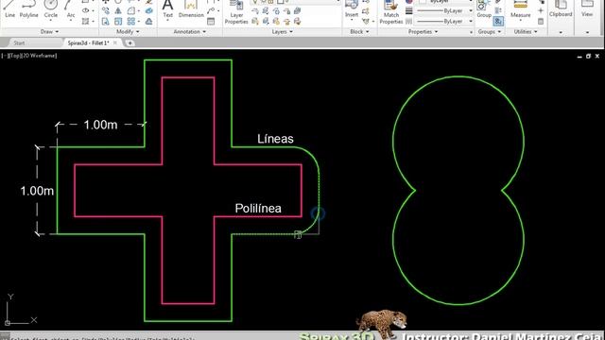Toggle Group Selection on/off button
This screenshot has width=605, height=340.
point(498,22)
